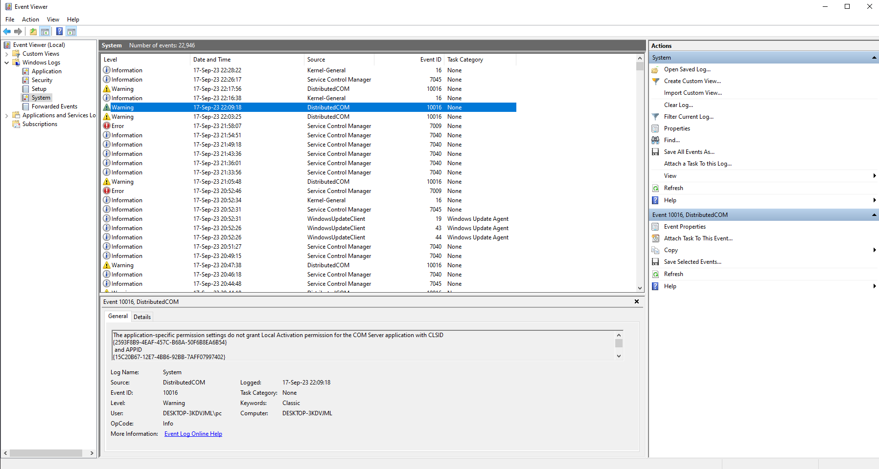Click Clear Log... action

678,105
